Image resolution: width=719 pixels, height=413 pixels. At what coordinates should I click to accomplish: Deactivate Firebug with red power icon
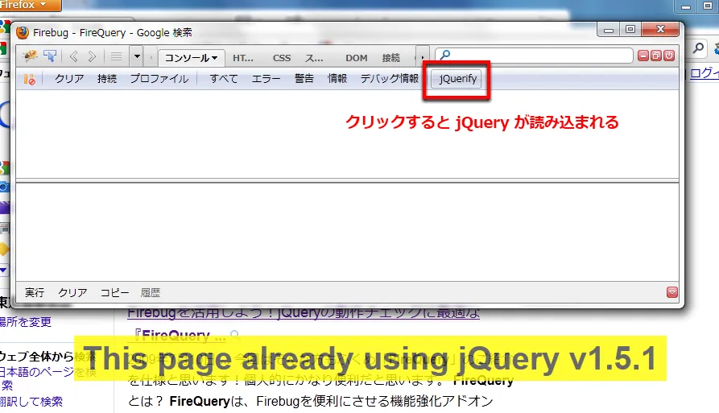(669, 56)
